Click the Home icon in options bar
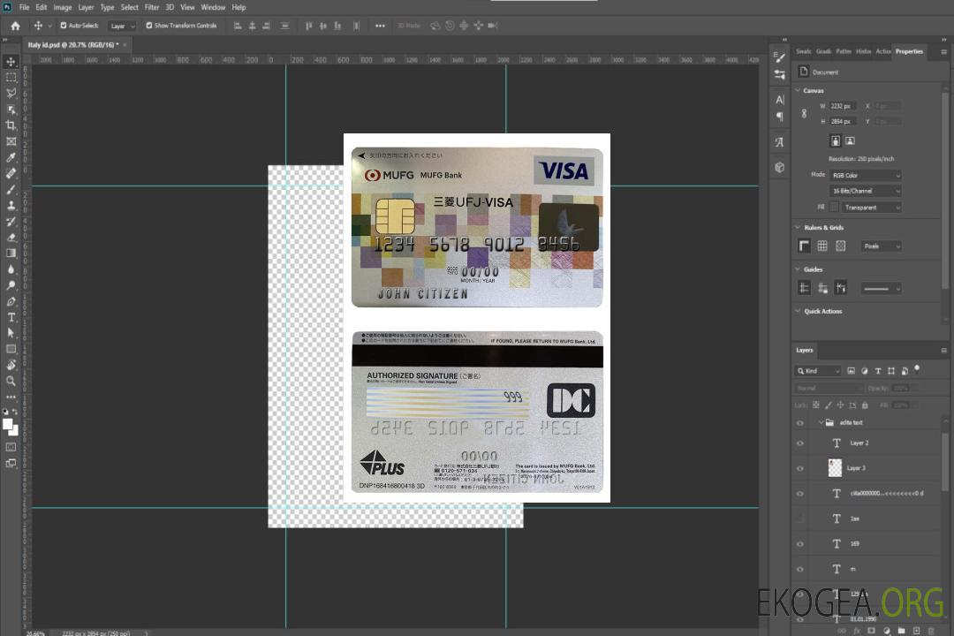The image size is (954, 636). 15,26
